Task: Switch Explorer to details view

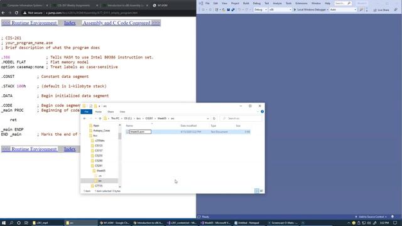Action: click(257, 191)
